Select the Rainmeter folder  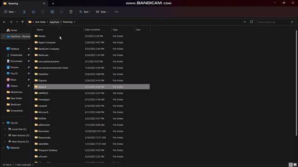(x=92, y=131)
